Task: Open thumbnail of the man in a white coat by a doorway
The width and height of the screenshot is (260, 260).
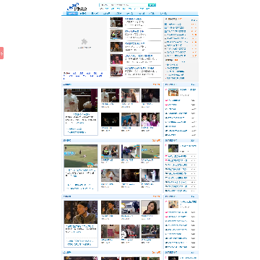Action: click(x=150, y=175)
